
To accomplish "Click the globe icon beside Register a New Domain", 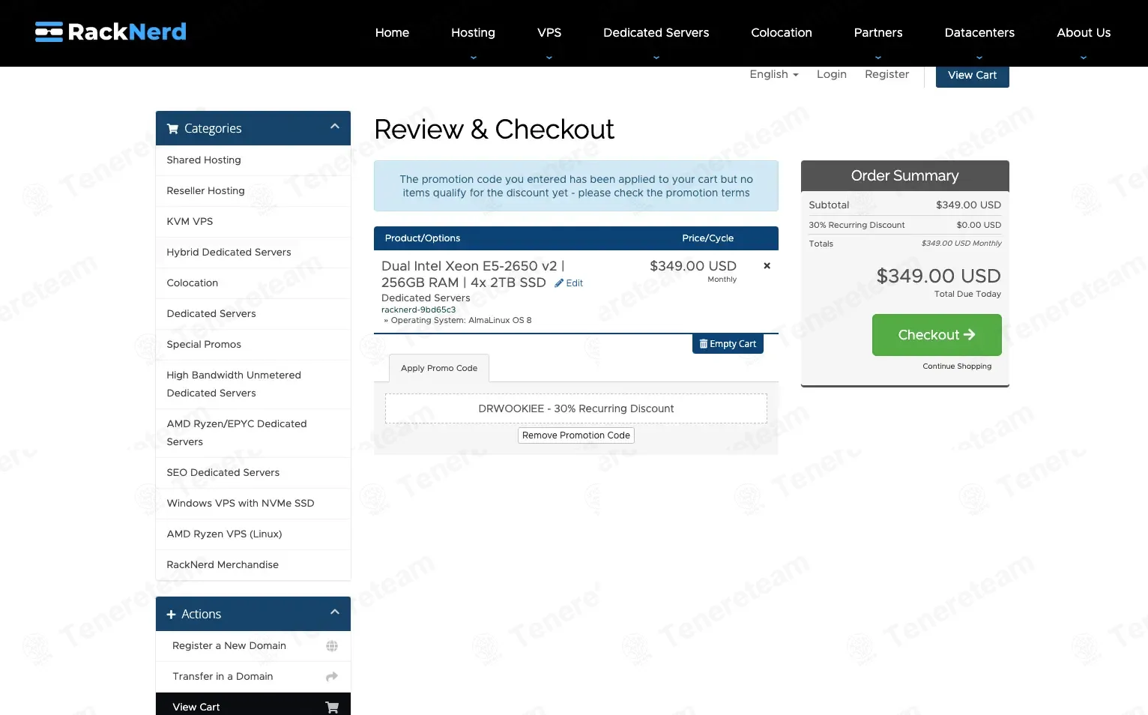I will pyautogui.click(x=332, y=646).
